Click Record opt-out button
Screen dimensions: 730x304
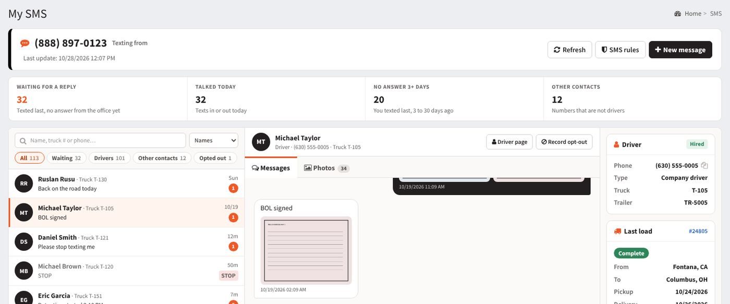(x=564, y=142)
